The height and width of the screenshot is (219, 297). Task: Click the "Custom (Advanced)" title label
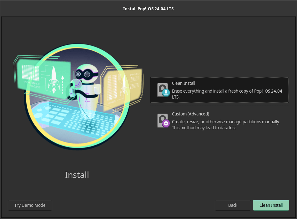point(190,114)
